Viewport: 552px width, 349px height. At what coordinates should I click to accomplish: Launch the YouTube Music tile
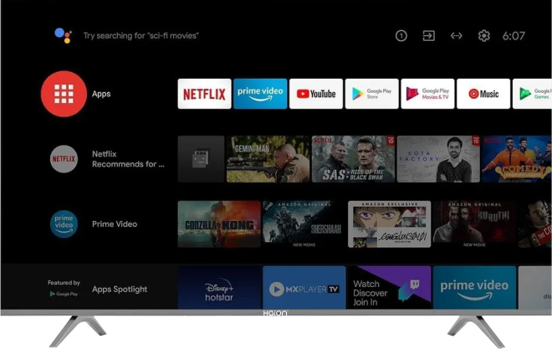point(483,94)
